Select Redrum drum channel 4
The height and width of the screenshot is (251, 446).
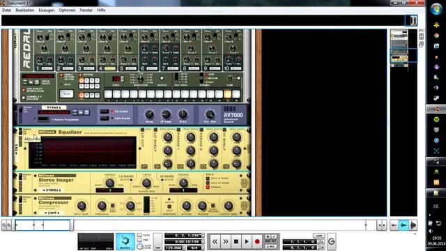pos(109,68)
